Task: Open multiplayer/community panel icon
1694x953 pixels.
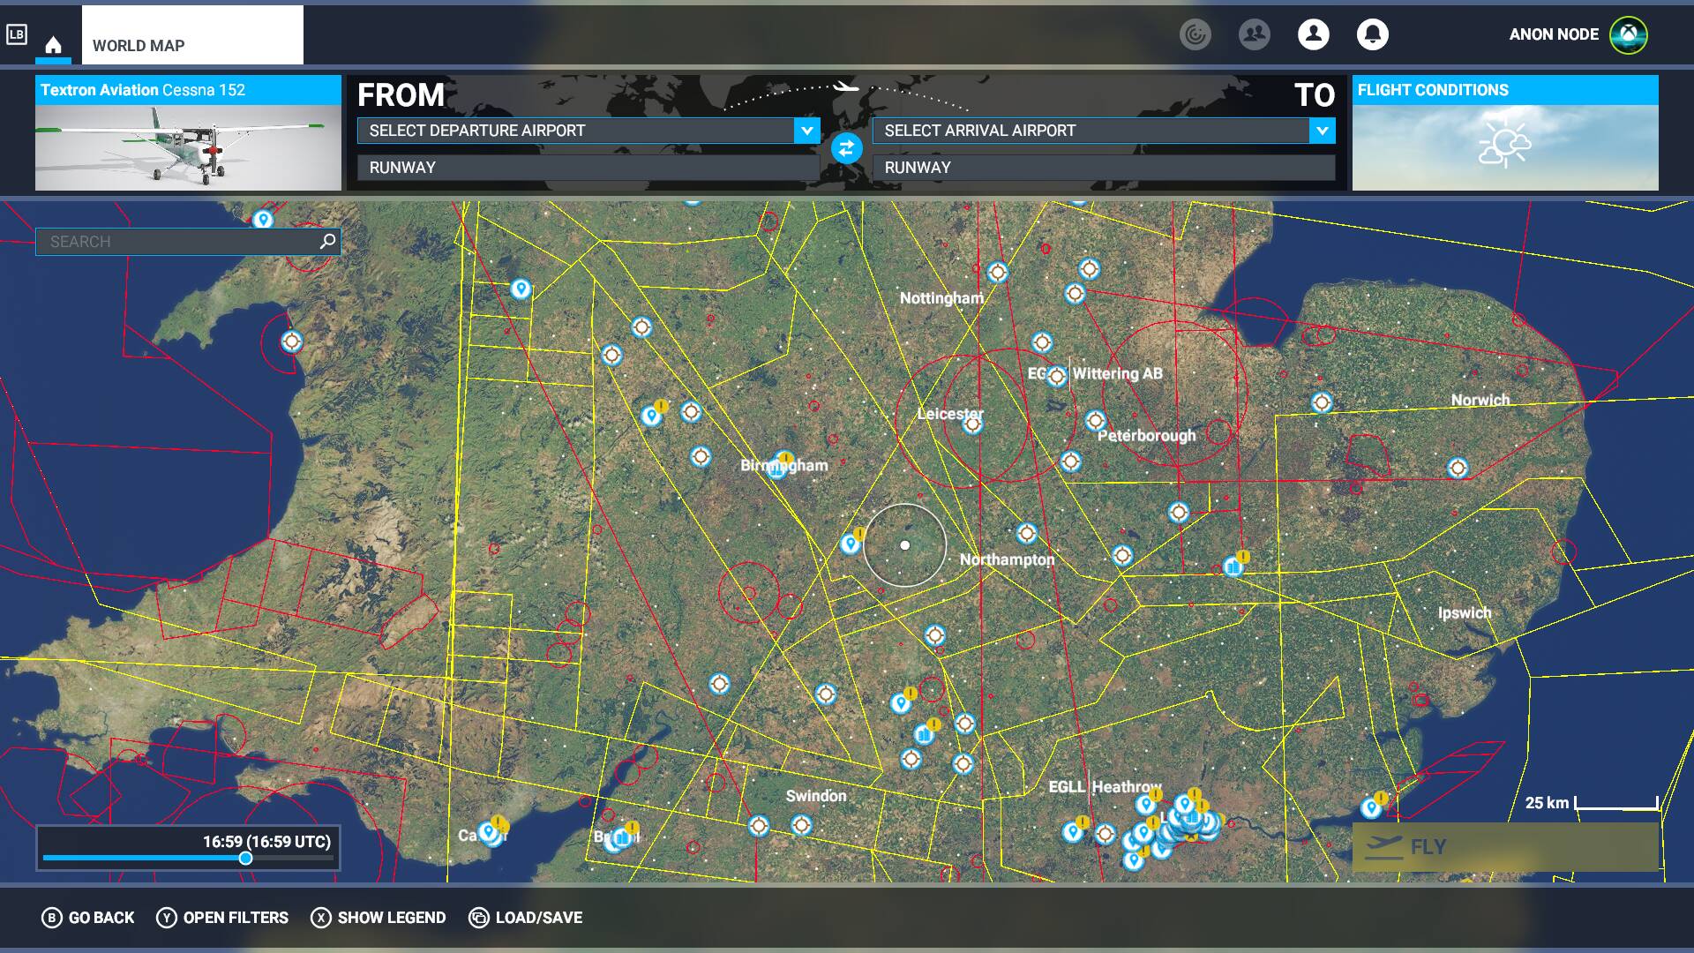Action: coord(1255,34)
